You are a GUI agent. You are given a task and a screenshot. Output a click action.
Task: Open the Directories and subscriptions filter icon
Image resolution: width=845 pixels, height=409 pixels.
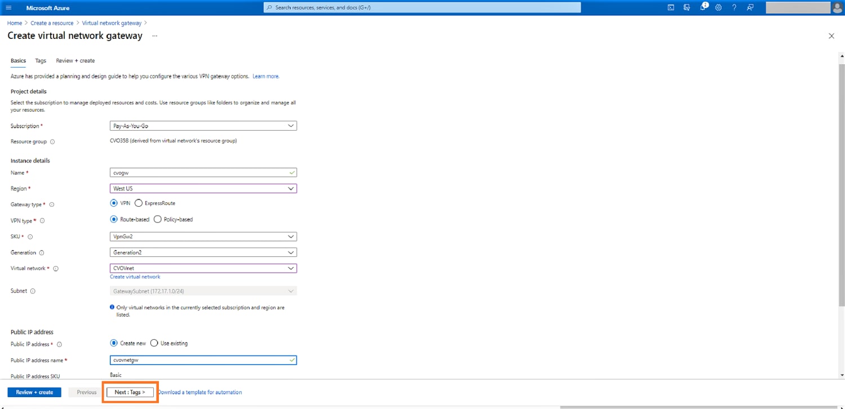(x=687, y=7)
